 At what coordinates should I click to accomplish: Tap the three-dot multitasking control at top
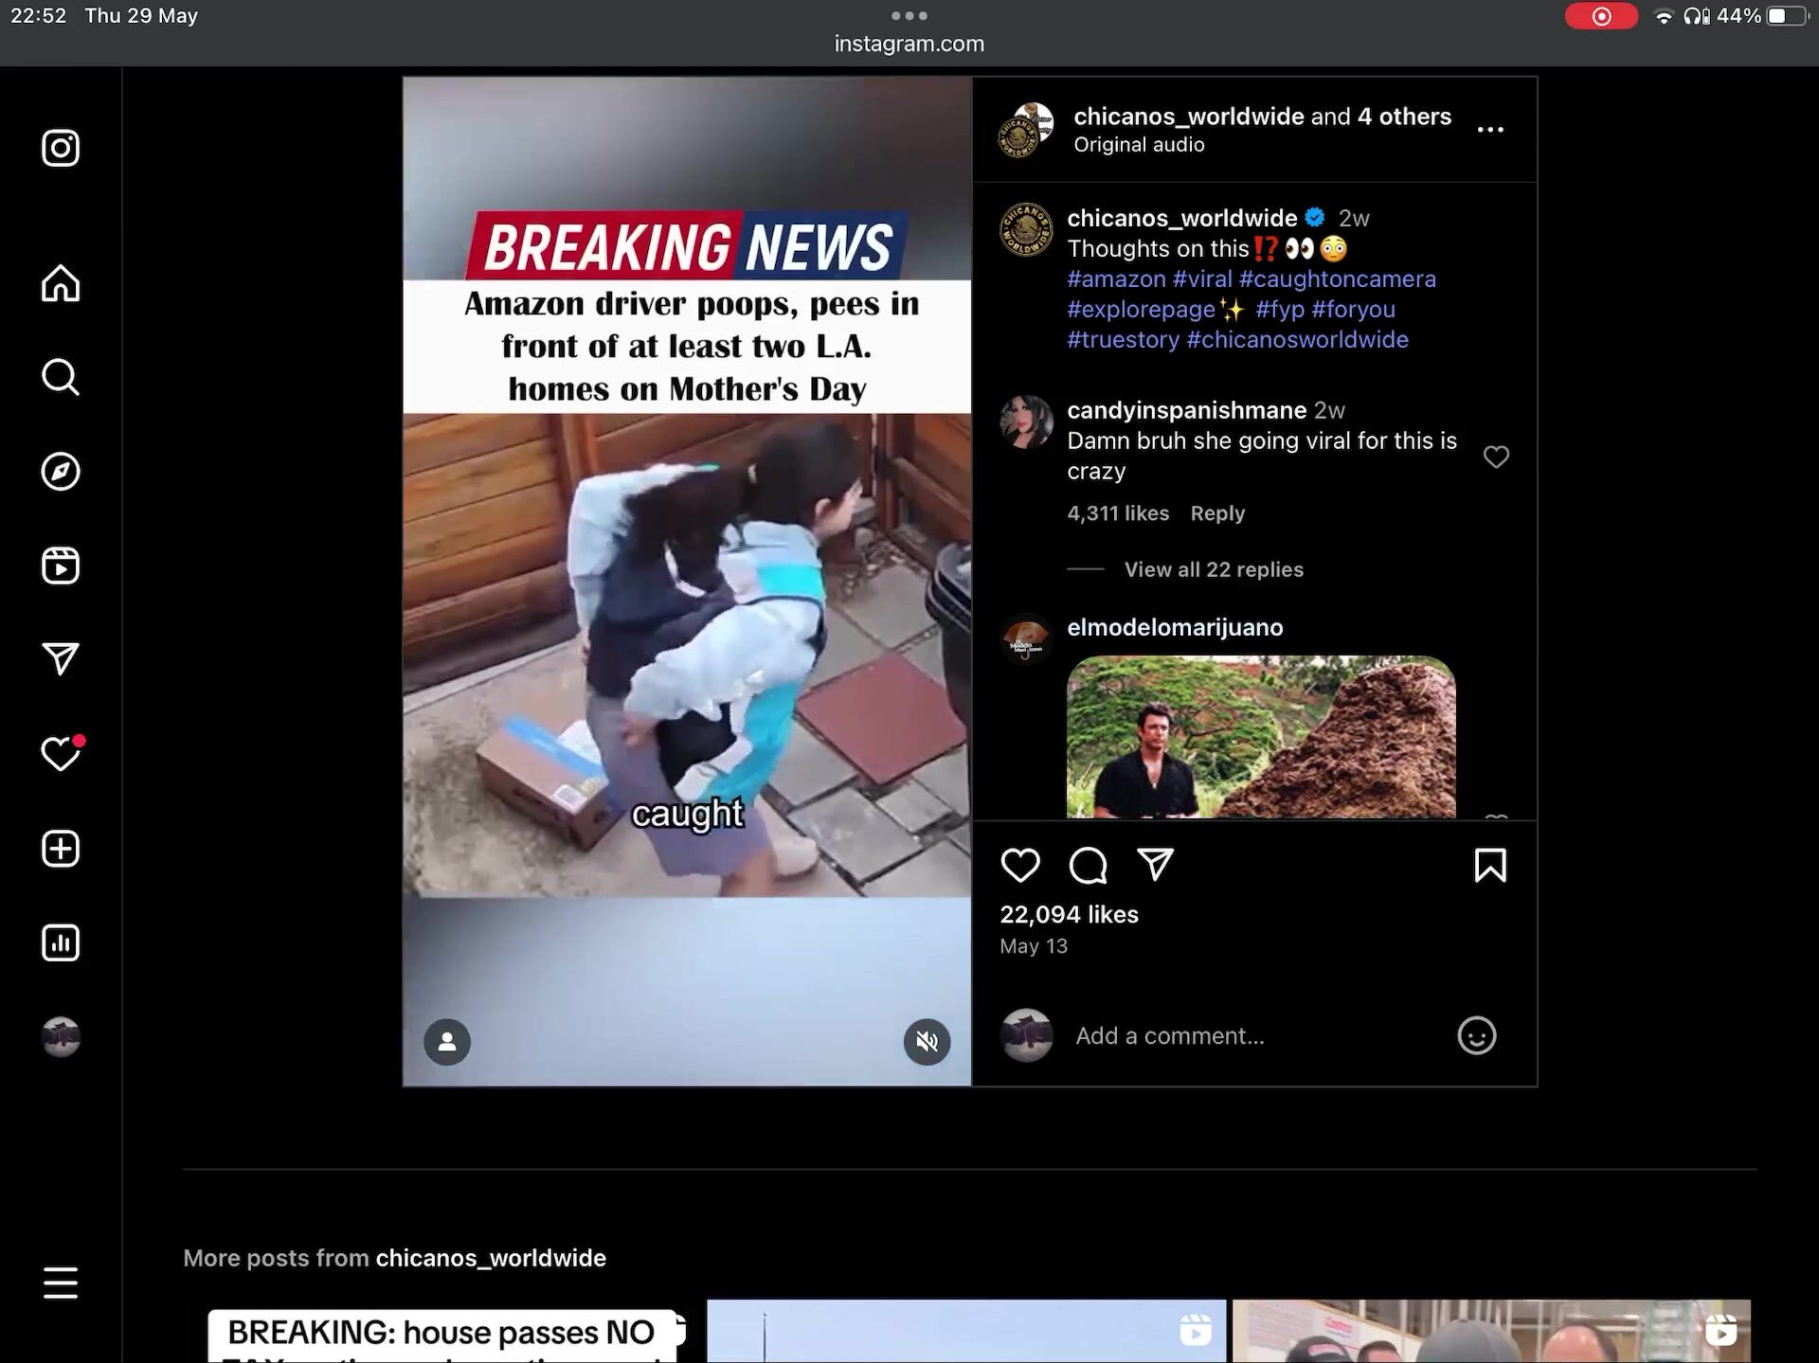tap(909, 15)
